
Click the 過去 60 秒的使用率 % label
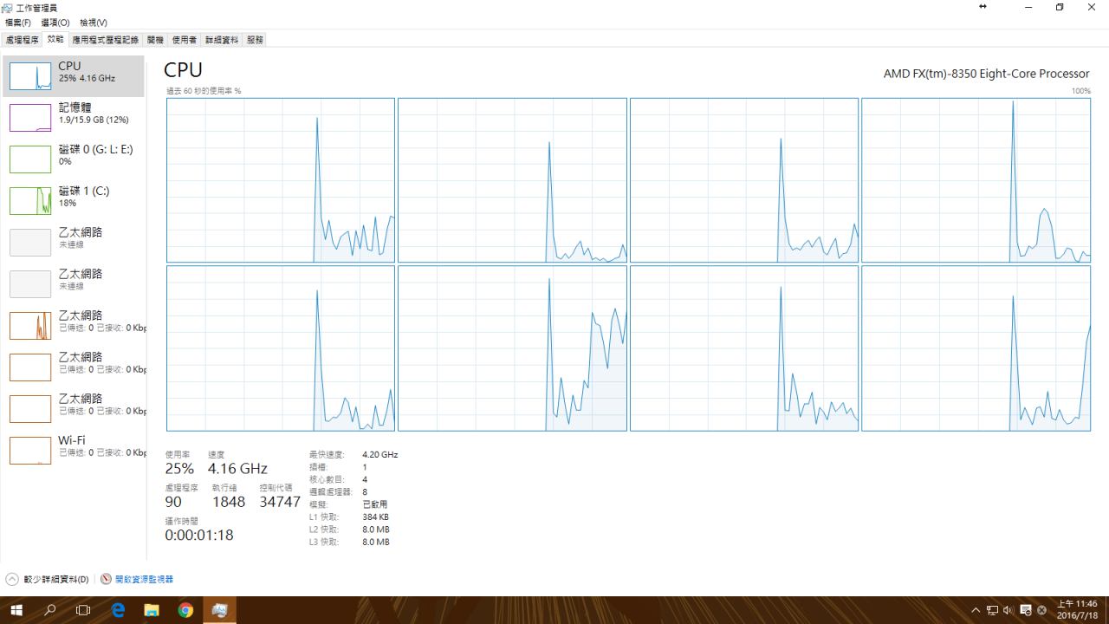(204, 91)
